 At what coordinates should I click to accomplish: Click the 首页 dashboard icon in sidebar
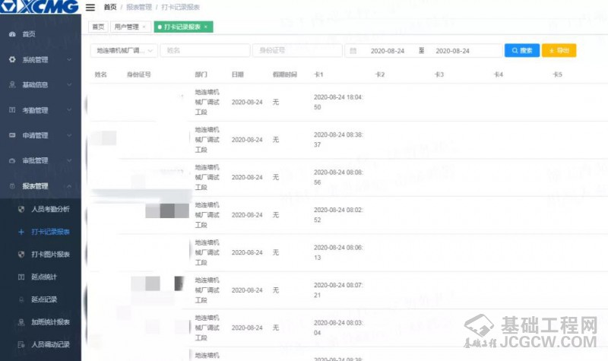(12, 34)
